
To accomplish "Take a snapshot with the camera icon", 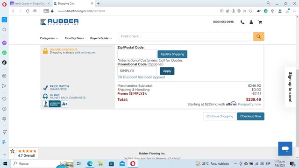I will tap(233, 11).
